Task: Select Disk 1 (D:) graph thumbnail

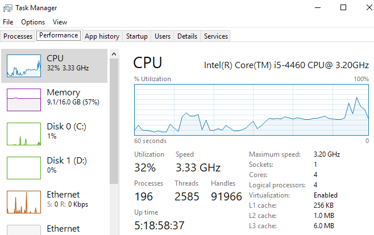Action: pyautogui.click(x=23, y=168)
